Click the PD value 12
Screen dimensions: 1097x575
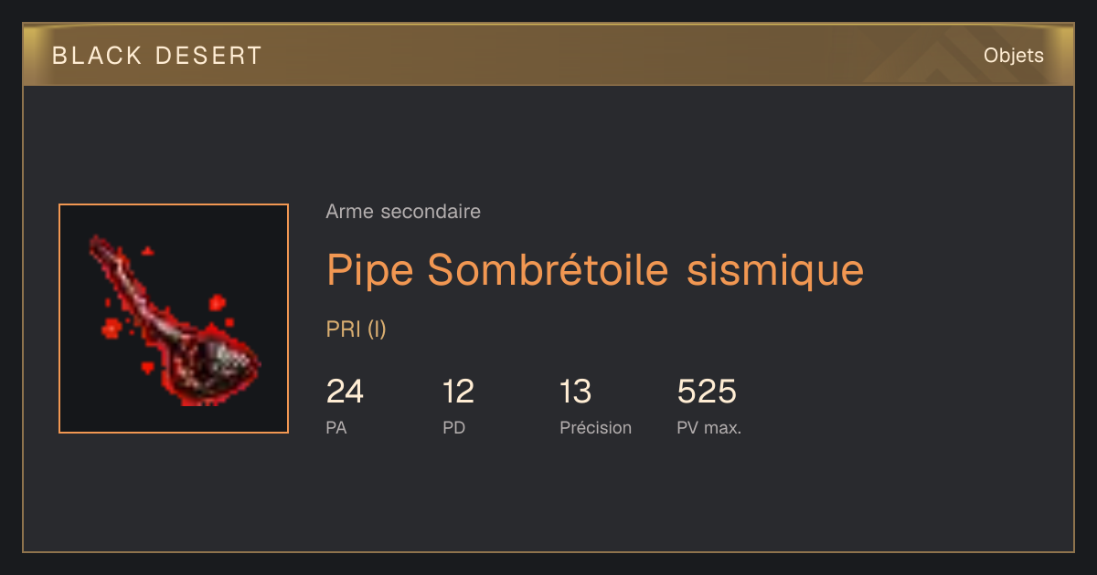(458, 392)
